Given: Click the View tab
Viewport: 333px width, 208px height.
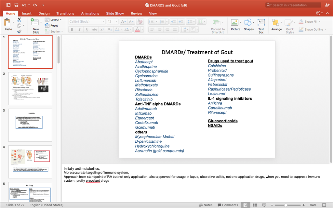Looking at the screenshot, I should pos(153,13).
